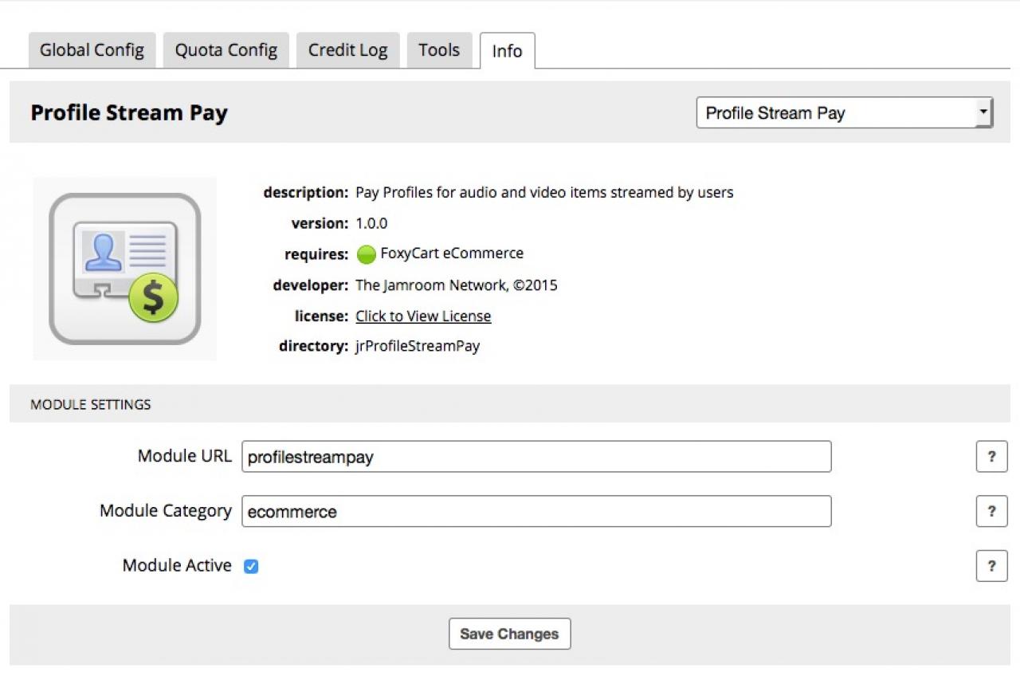Viewport: 1020px width, 676px height.
Task: Switch to the Global Config tab
Action: (92, 50)
